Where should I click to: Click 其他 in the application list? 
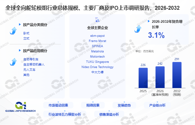coord(26,75)
